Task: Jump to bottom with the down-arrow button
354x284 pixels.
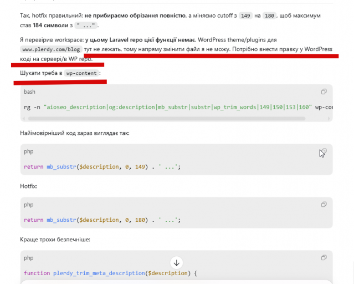Action: [x=177, y=263]
